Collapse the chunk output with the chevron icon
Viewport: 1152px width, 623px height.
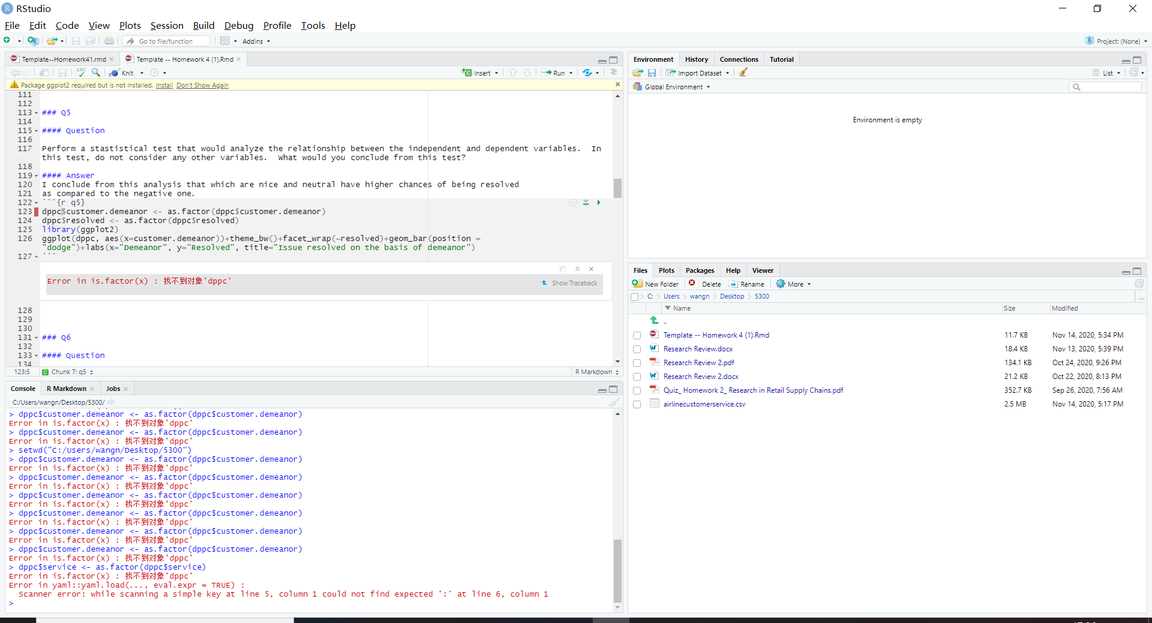pos(577,269)
